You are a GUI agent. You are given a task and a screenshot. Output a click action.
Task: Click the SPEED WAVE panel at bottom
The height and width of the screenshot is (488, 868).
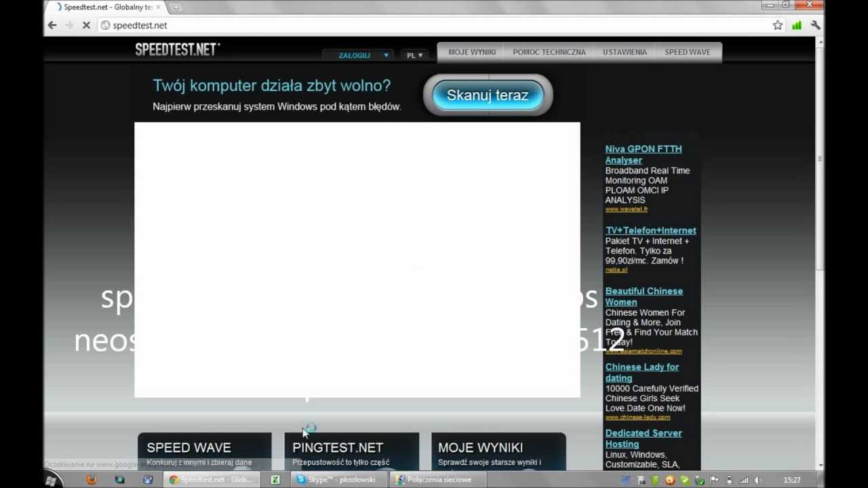pos(205,451)
